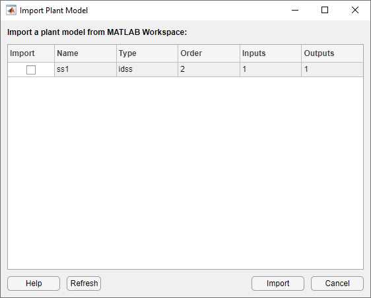Viewport: 371px width, 298px height.
Task: Minimize the Import Plant Model window
Action: 295,10
